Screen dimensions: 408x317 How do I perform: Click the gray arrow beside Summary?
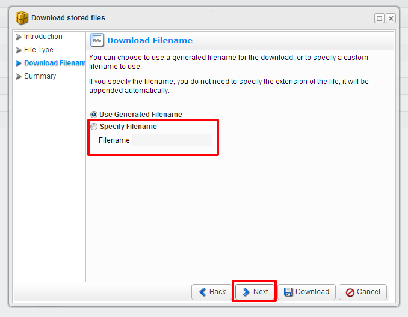(19, 76)
